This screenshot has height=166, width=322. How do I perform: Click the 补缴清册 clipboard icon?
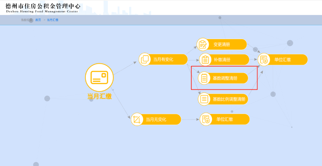(205, 60)
